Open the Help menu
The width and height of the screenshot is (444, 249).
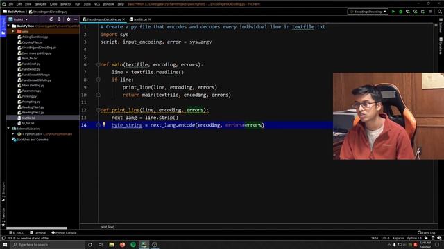[121, 4]
